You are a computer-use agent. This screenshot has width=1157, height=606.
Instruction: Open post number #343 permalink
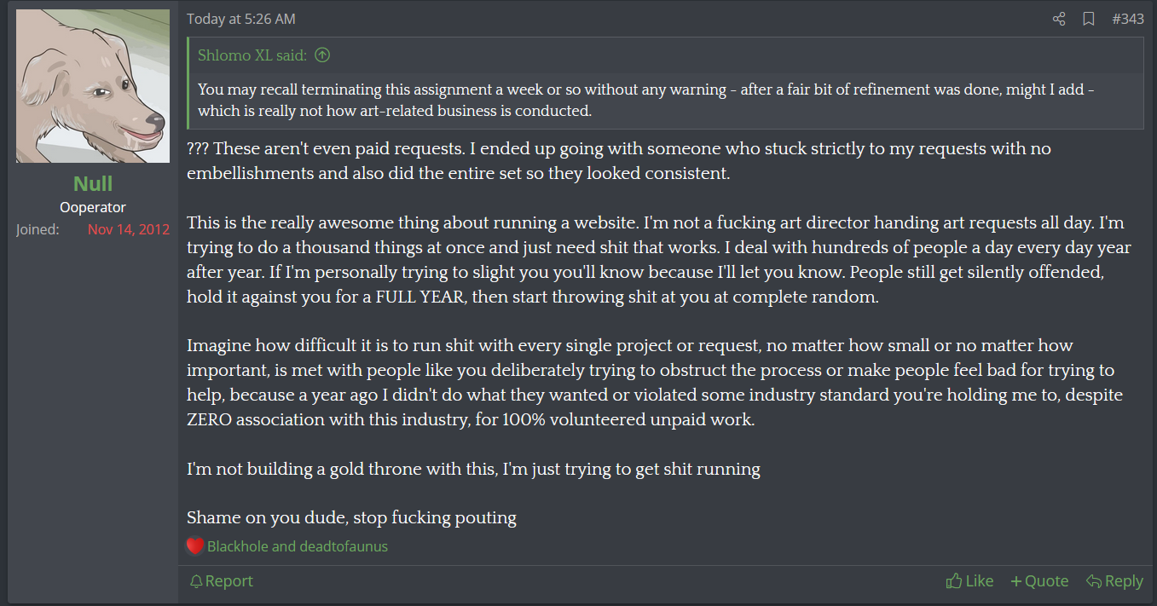click(x=1128, y=19)
